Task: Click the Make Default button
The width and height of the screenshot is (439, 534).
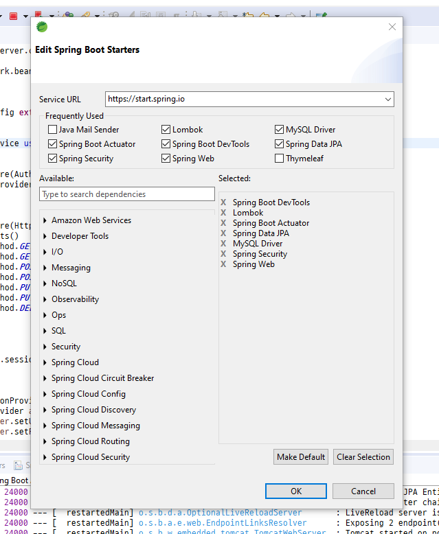Action: [301, 456]
